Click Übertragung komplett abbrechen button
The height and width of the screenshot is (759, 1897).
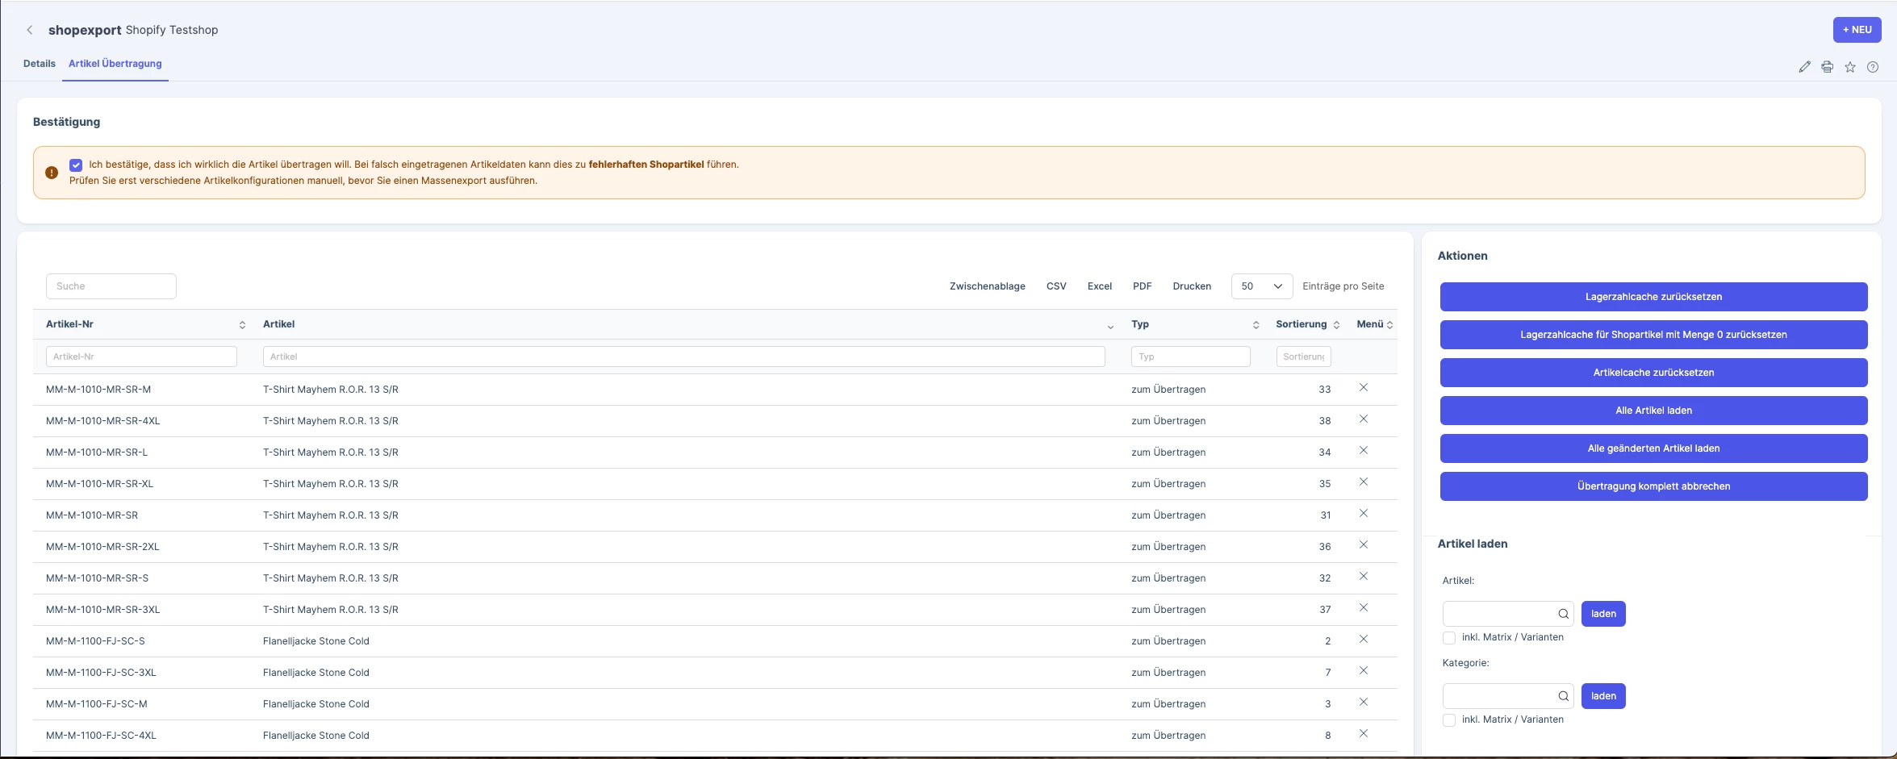[1653, 486]
